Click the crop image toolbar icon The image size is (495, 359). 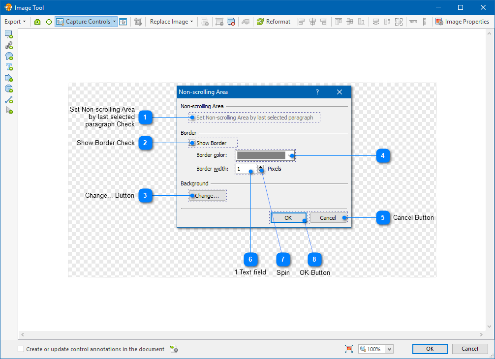(138, 22)
